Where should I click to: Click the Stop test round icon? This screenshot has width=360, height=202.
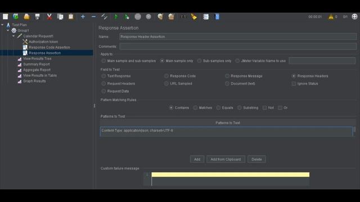pyautogui.click(x=138, y=16)
